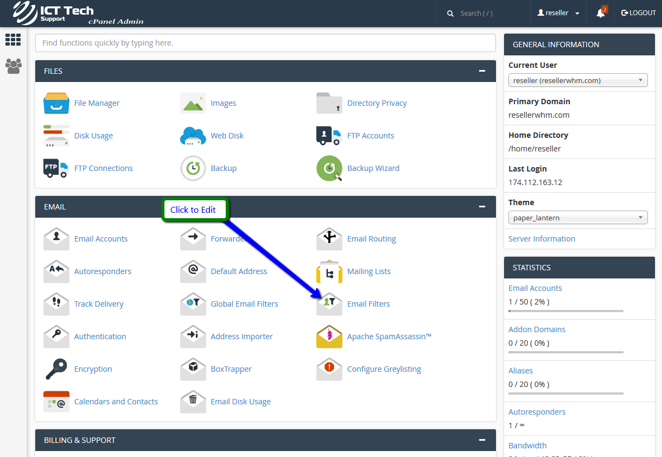The height and width of the screenshot is (457, 662).
Task: Collapse the Email section
Action: (482, 207)
